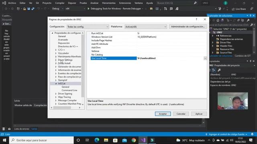The height and width of the screenshot is (144, 257).
Task: Expand the Vinculador tree node
Action: 56,53
